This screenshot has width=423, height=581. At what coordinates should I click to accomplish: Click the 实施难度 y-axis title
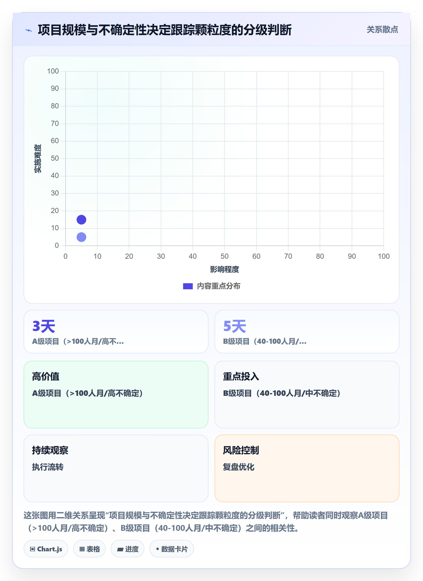pos(38,159)
